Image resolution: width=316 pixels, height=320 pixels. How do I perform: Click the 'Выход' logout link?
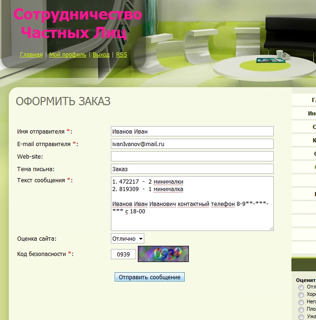pyautogui.click(x=101, y=55)
